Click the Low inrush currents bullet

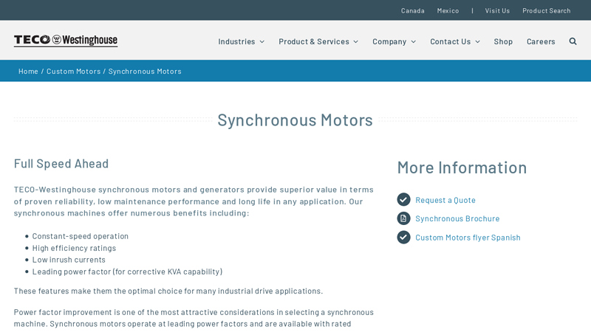[69, 260]
